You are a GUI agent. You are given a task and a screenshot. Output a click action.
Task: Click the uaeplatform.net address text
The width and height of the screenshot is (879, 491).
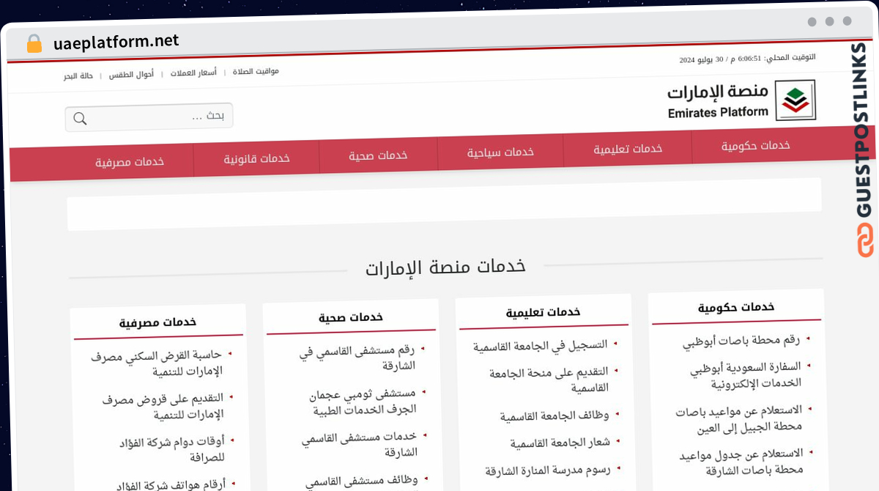click(116, 42)
